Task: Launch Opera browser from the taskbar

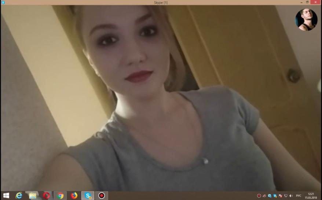Action: pos(47,196)
